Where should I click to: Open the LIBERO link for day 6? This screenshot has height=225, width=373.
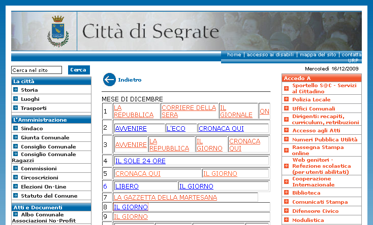tap(127, 186)
